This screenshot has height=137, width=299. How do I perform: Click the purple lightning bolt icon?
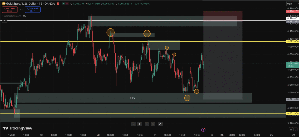204,129
